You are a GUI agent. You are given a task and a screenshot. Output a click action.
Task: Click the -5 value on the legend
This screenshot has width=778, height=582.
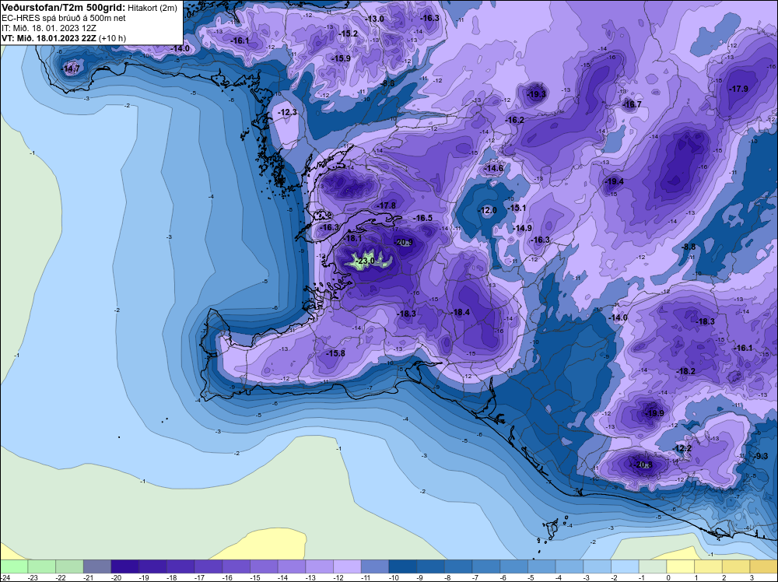532,577
